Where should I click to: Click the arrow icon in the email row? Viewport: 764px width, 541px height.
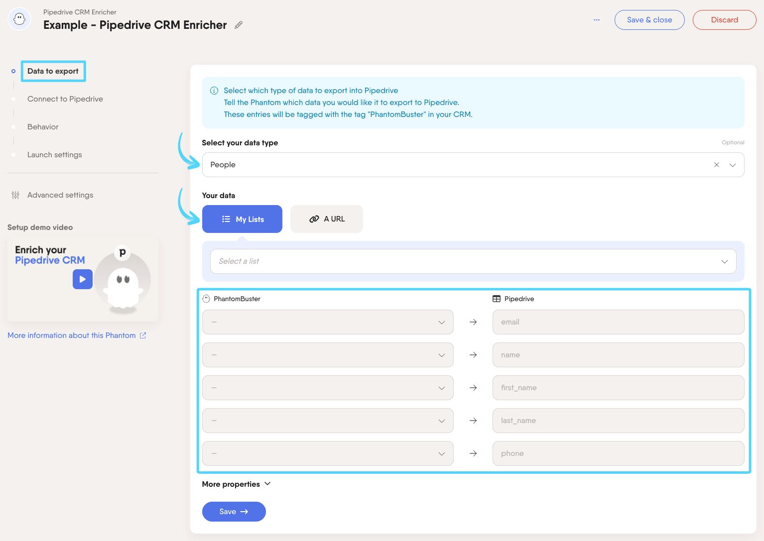point(473,322)
